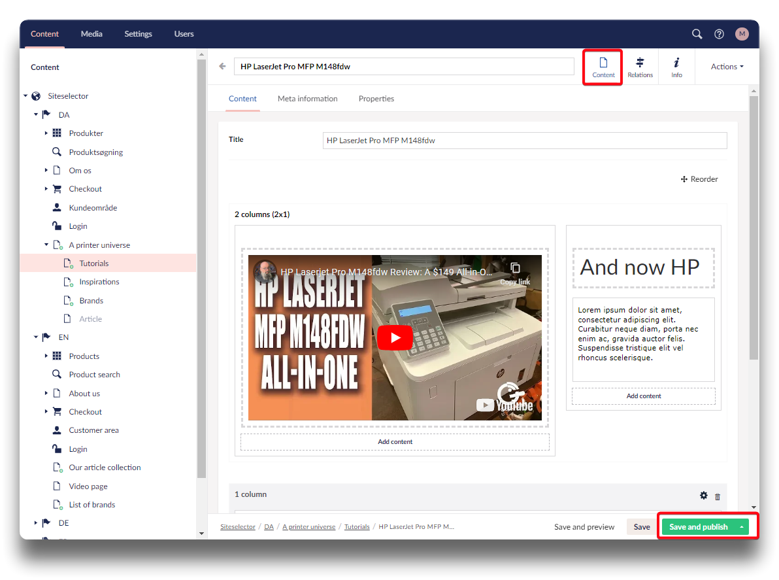
Task: Expand the Products tree node
Action: 46,356
